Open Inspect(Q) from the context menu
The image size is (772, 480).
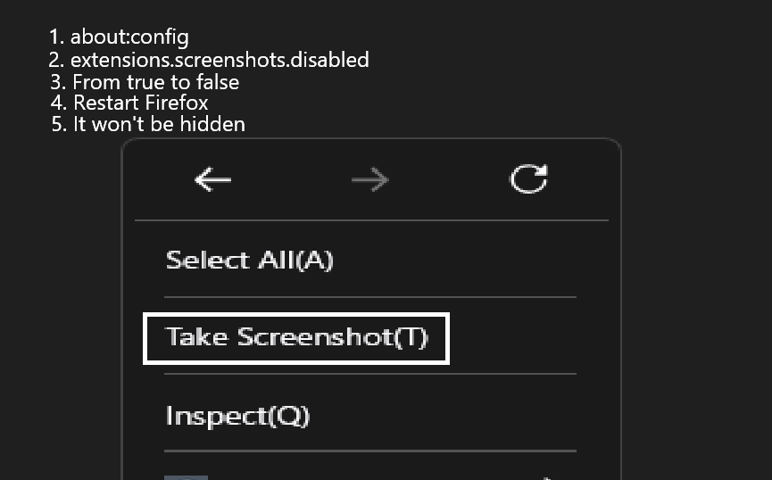click(237, 416)
